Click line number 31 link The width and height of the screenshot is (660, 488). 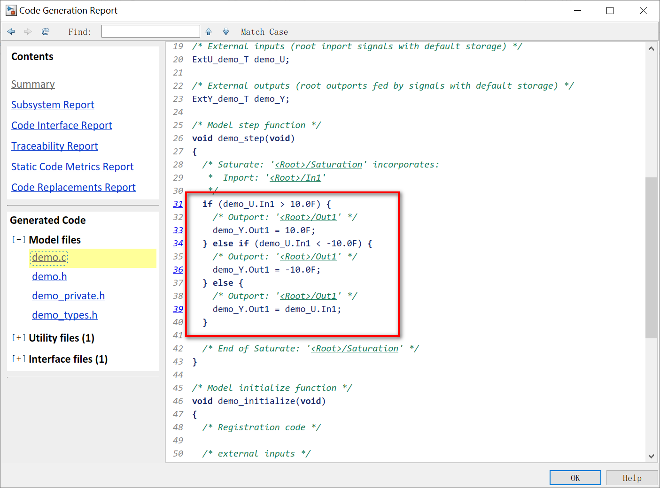tap(178, 204)
